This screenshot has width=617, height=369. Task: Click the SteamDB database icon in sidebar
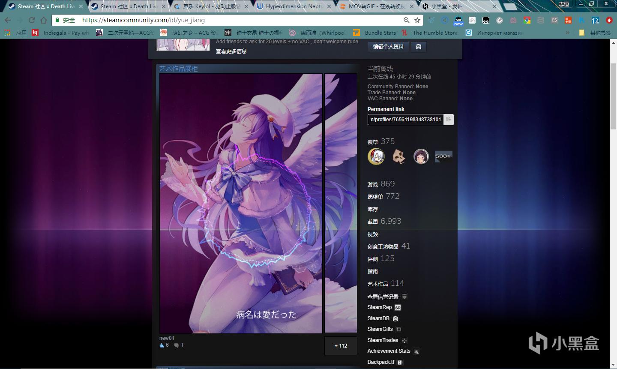395,318
